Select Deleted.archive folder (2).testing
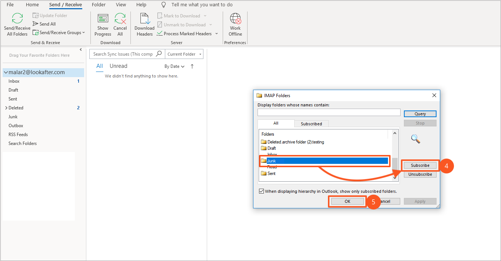Screen dimensions: 501x261 click(292, 142)
